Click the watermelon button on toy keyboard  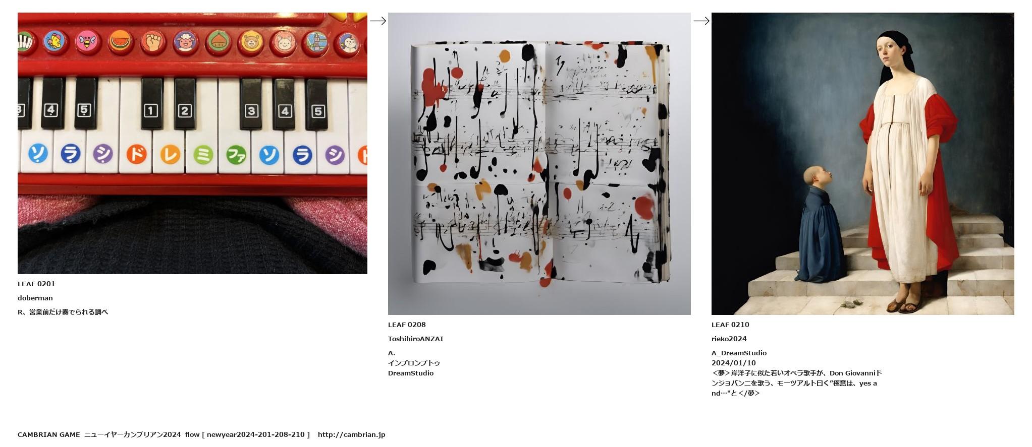coord(121,41)
